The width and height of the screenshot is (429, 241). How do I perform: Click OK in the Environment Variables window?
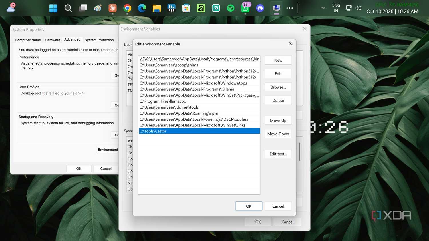(258, 222)
